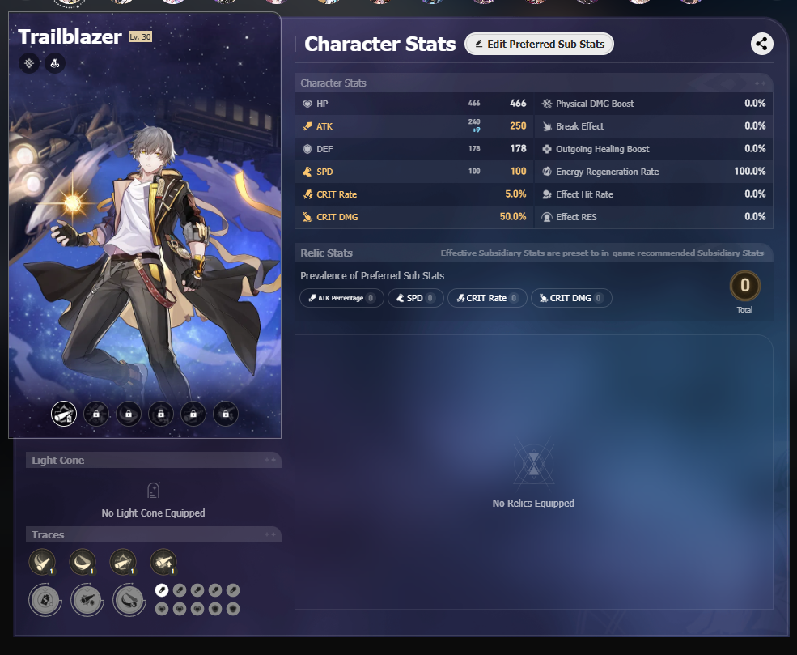Click the SPD stat label

pyautogui.click(x=324, y=172)
